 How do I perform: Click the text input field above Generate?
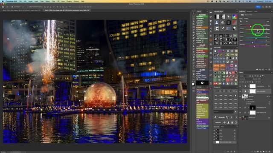click(224, 112)
